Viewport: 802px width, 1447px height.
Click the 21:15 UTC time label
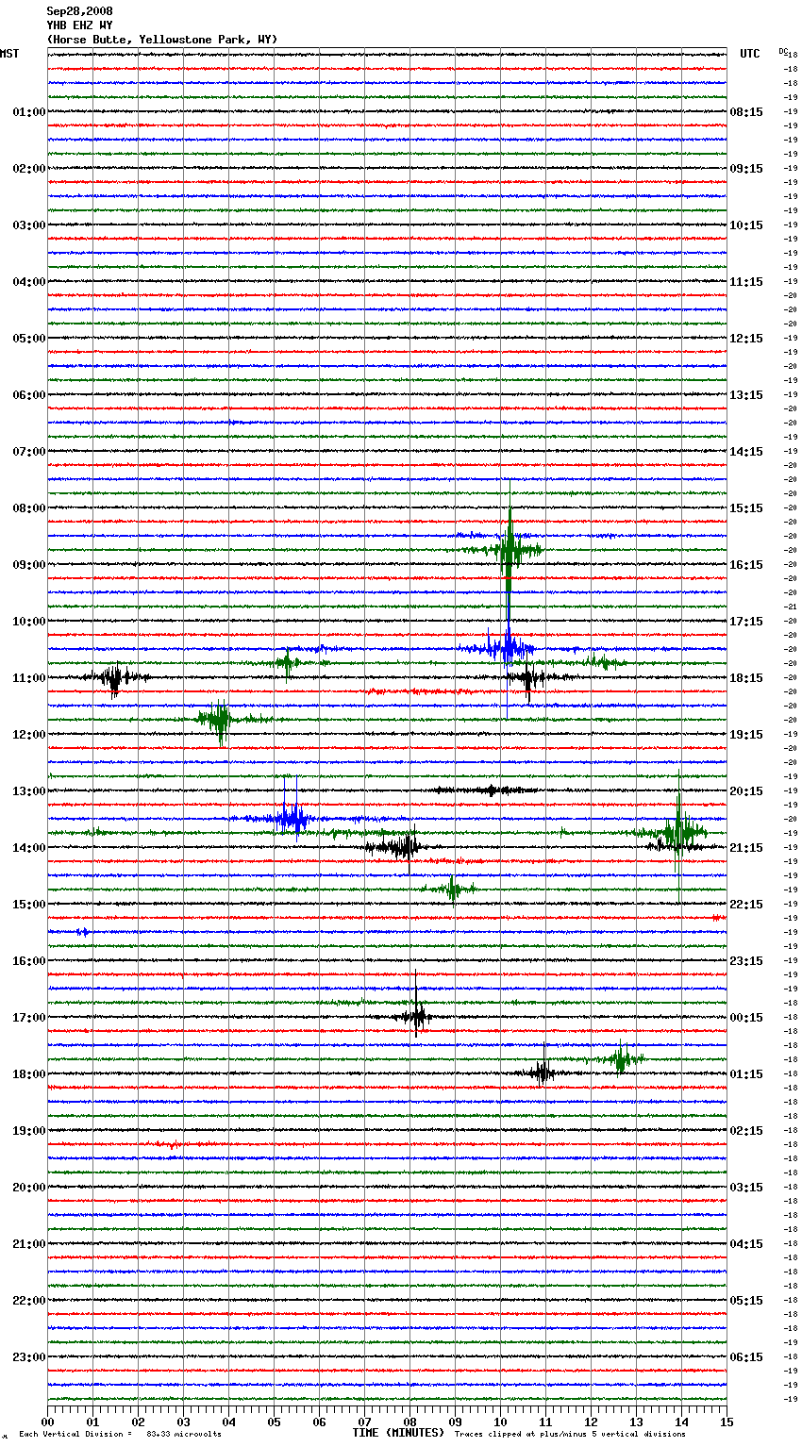pyautogui.click(x=746, y=848)
